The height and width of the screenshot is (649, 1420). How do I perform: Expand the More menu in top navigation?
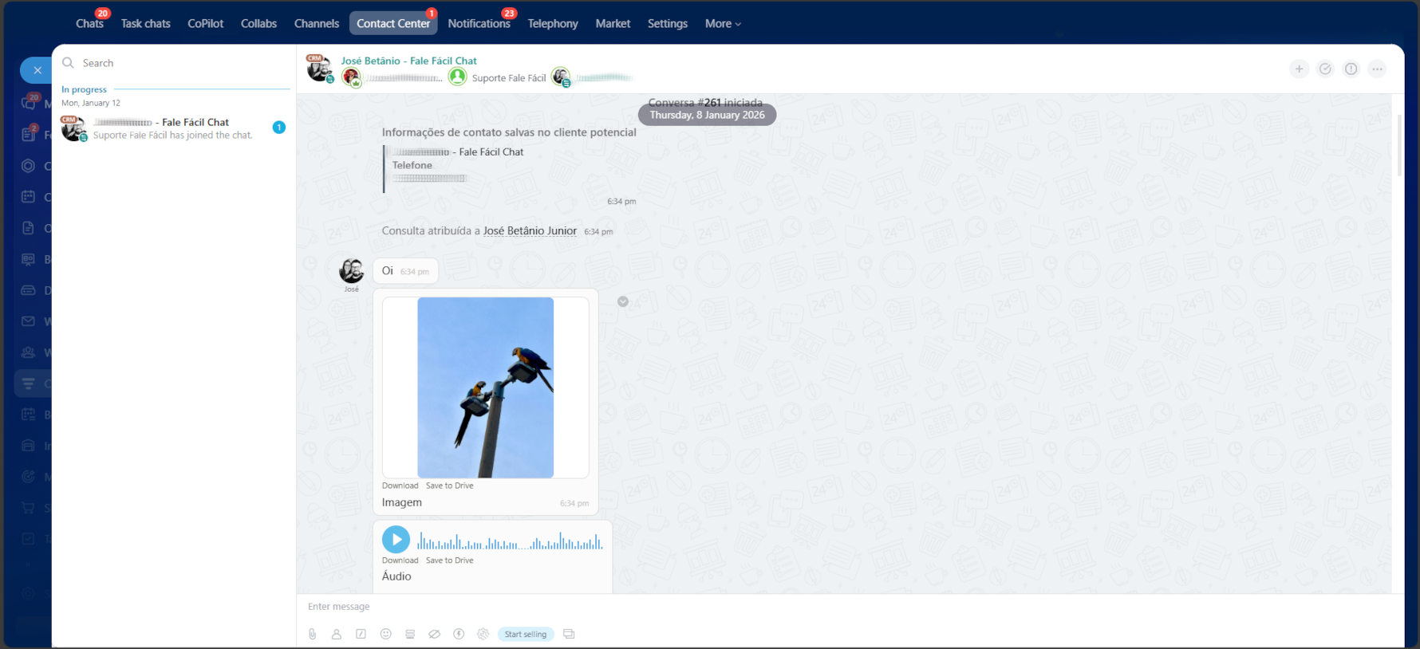pyautogui.click(x=723, y=24)
